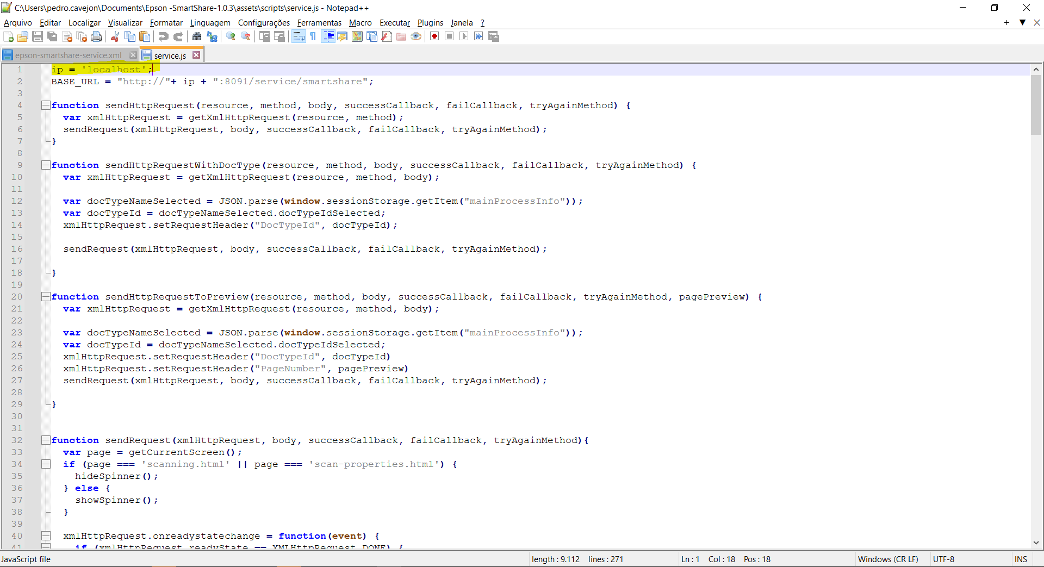The width and height of the screenshot is (1044, 567).
Task: Cut selection with the scissors icon
Action: point(115,36)
